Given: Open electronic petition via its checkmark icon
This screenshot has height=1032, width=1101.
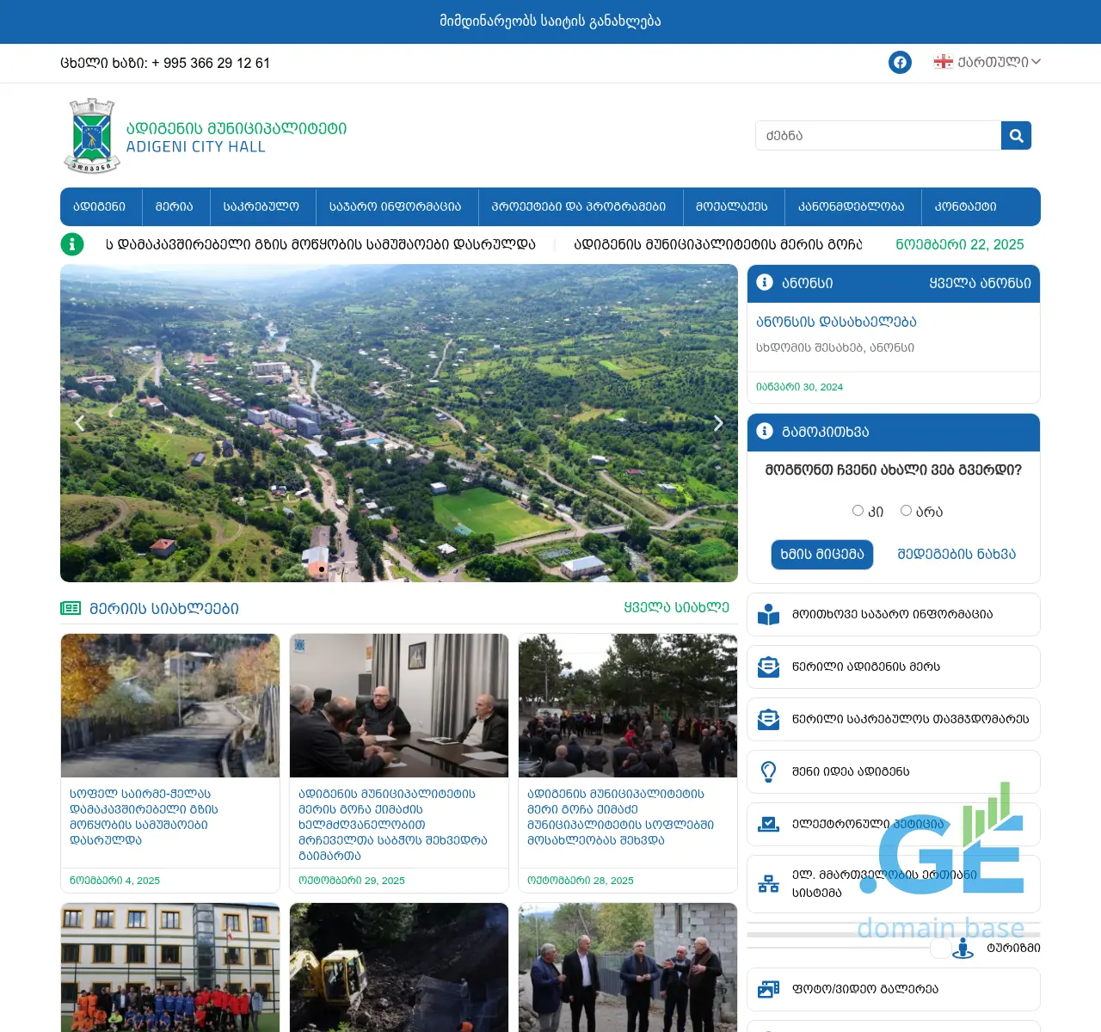Looking at the screenshot, I should point(768,824).
